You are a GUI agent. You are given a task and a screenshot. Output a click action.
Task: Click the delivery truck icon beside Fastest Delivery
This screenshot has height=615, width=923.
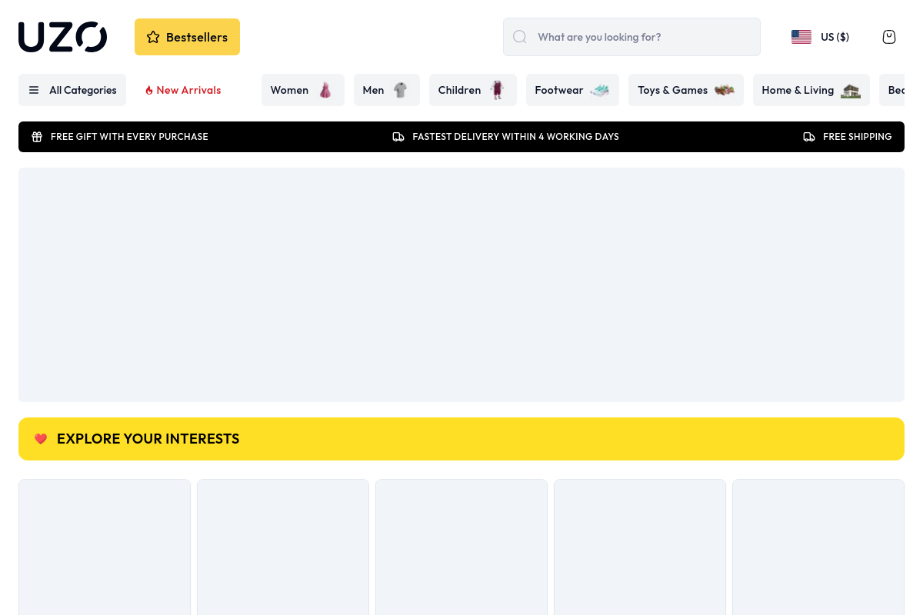point(398,137)
